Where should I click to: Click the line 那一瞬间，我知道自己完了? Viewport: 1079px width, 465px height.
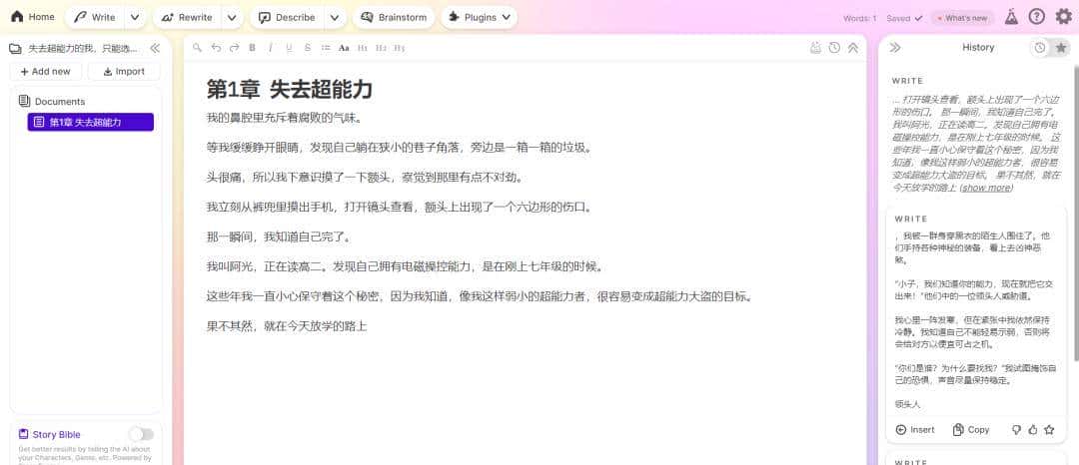[280, 236]
